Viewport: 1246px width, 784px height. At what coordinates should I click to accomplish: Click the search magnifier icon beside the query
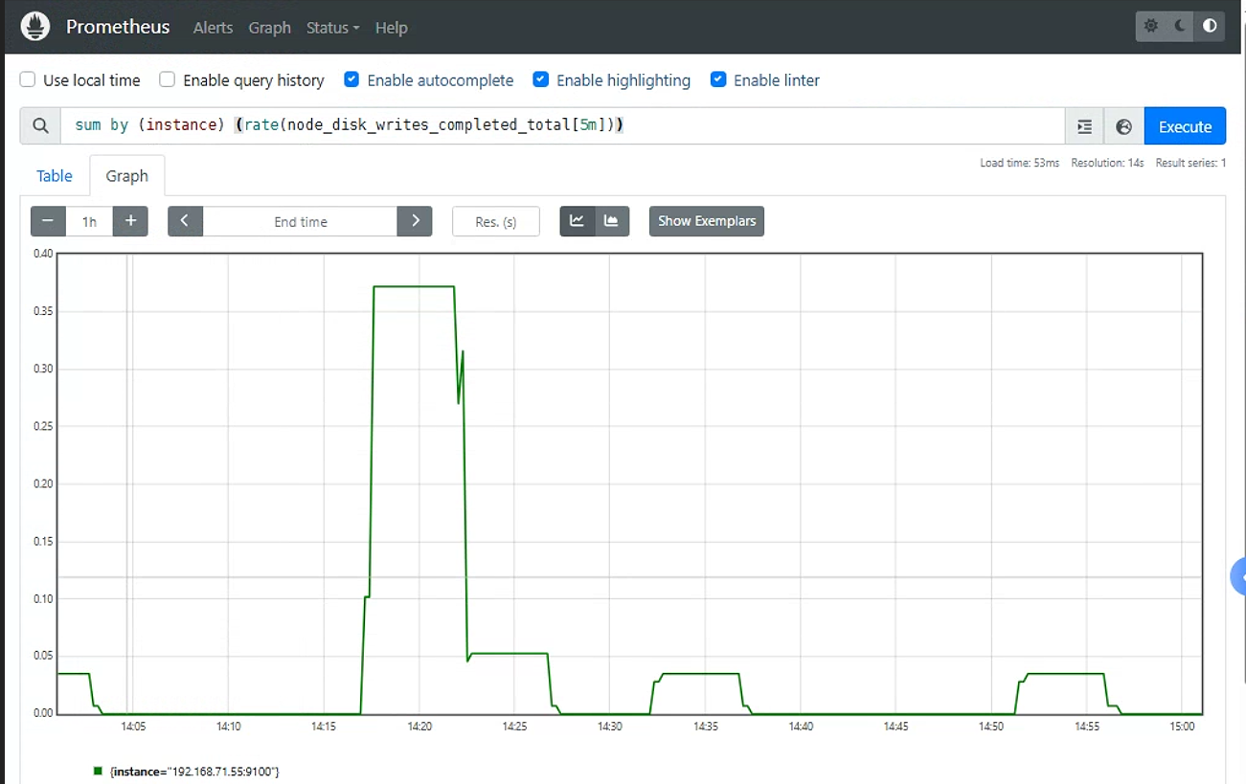pyautogui.click(x=40, y=126)
